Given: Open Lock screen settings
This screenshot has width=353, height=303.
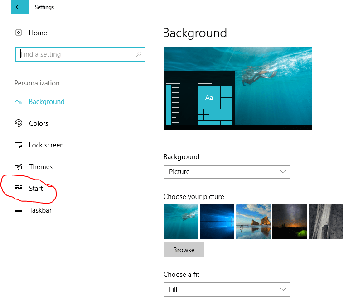Looking at the screenshot, I should pos(46,145).
